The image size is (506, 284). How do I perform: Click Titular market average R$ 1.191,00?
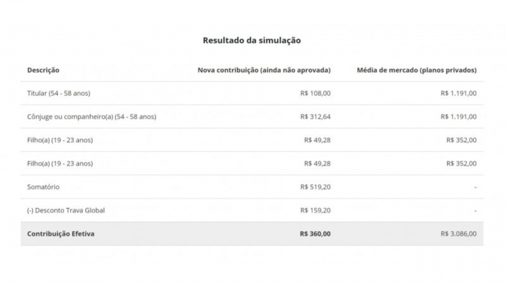[459, 93]
